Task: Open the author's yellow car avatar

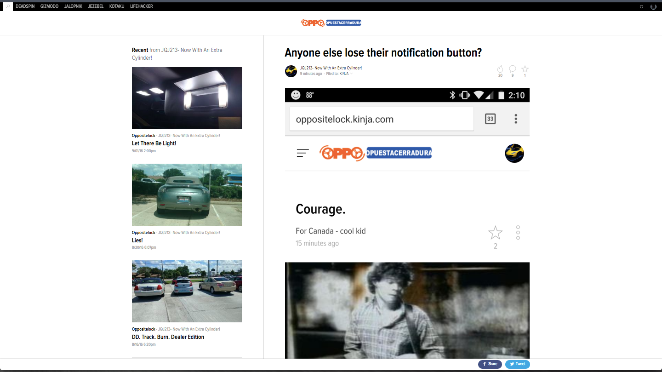Action: pyautogui.click(x=291, y=71)
